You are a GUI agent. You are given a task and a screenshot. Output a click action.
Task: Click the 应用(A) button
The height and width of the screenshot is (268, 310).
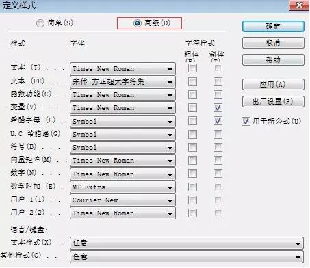tap(273, 85)
